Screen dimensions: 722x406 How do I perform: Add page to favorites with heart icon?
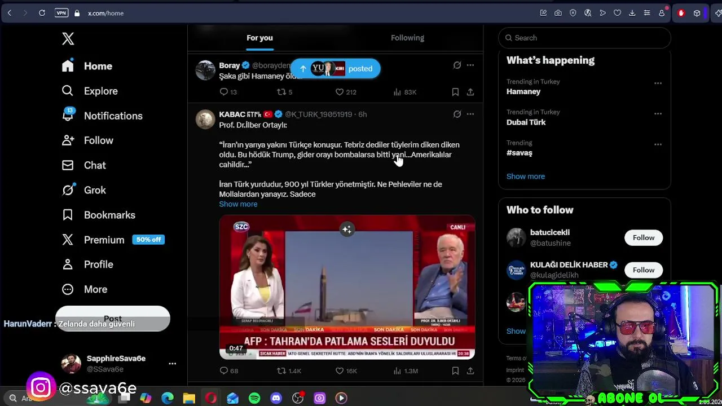point(617,13)
